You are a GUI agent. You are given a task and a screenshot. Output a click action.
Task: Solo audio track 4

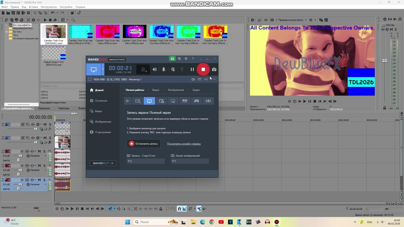[44, 166]
